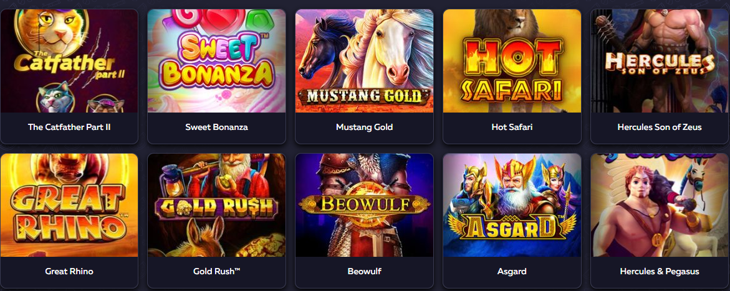Click the 'Hercules & Pegasus' title label
Image resolution: width=730 pixels, height=291 pixels.
(660, 272)
